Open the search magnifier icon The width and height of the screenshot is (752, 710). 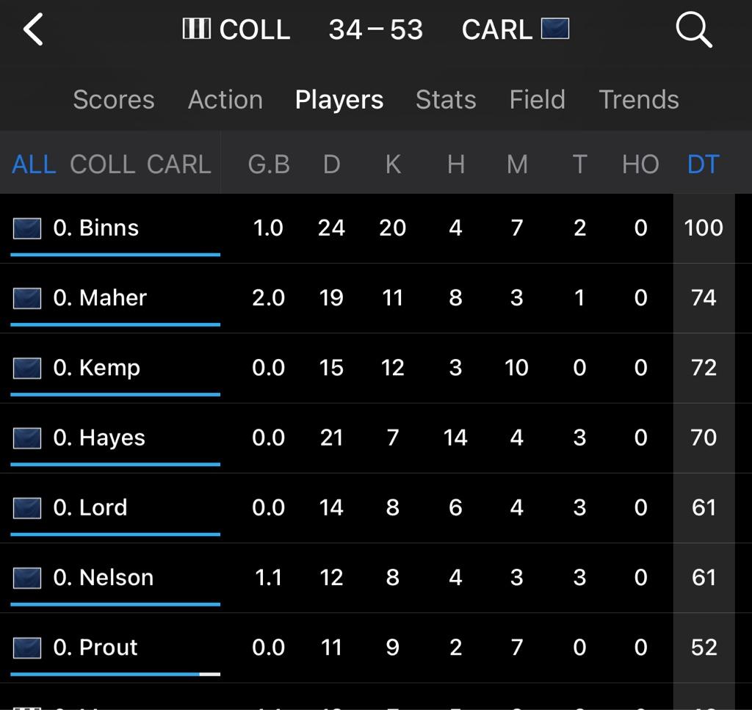pyautogui.click(x=693, y=30)
